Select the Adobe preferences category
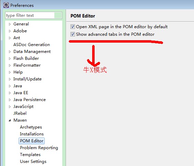The width and height of the screenshot is (194, 166). click(x=20, y=31)
